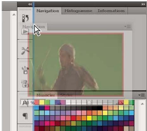Open the Paragraph panel pilcrow icon

[x=25, y=116]
